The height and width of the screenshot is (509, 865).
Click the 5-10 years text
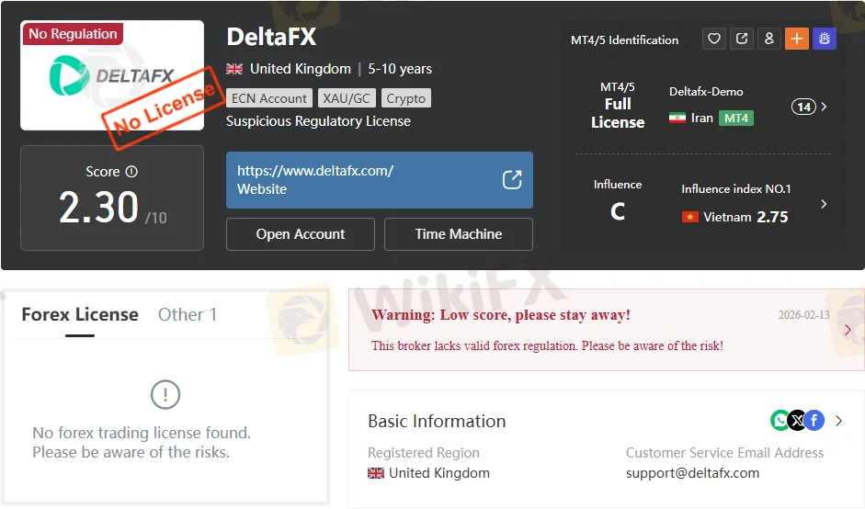click(x=400, y=69)
